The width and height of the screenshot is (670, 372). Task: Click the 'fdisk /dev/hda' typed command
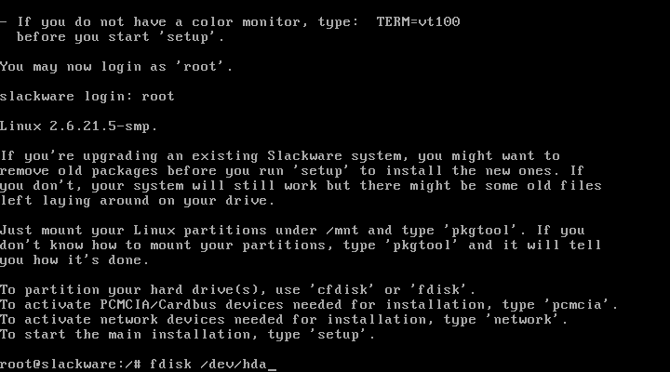pos(208,364)
